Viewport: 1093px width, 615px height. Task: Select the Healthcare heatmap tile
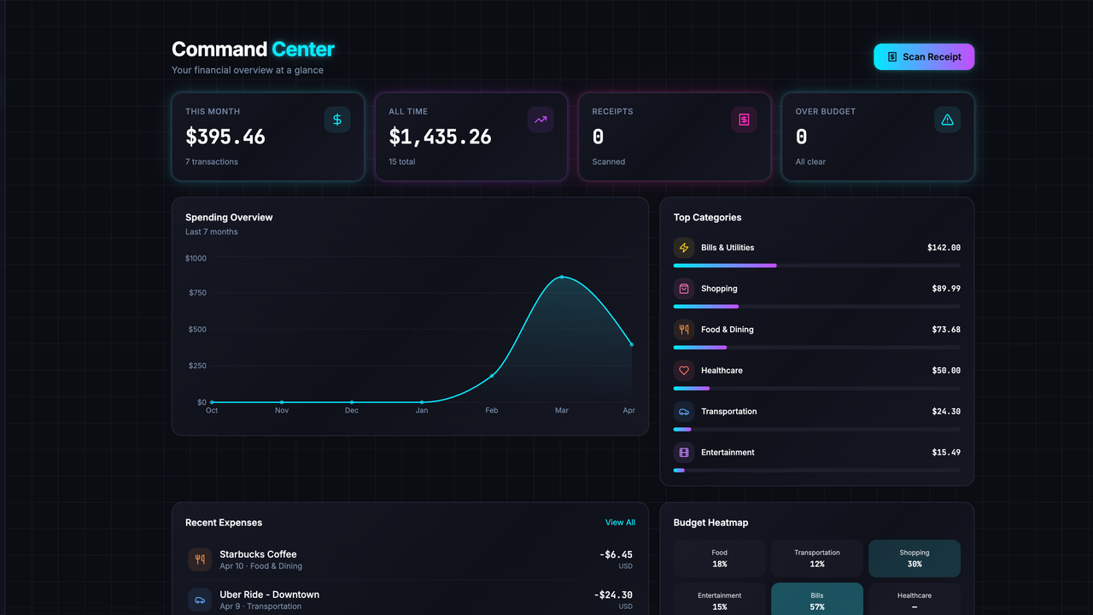click(915, 600)
